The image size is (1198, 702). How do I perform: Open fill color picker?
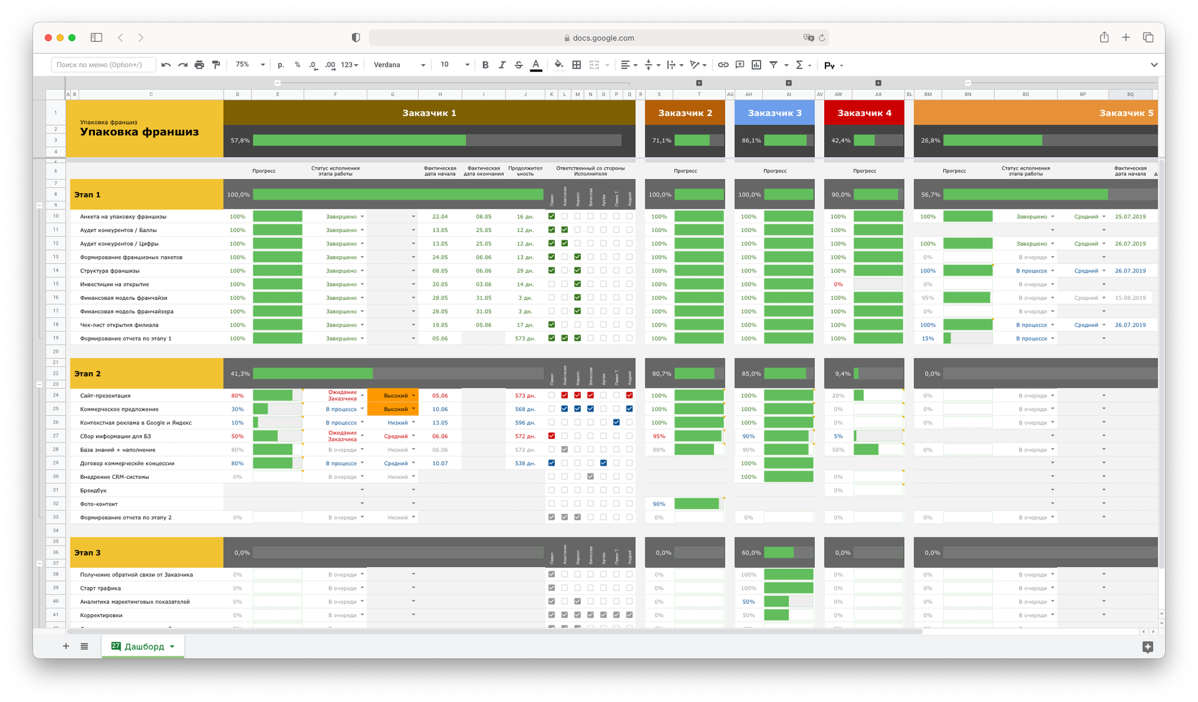pos(558,65)
